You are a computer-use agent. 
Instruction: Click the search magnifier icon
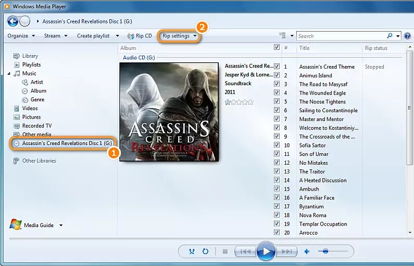pos(390,36)
